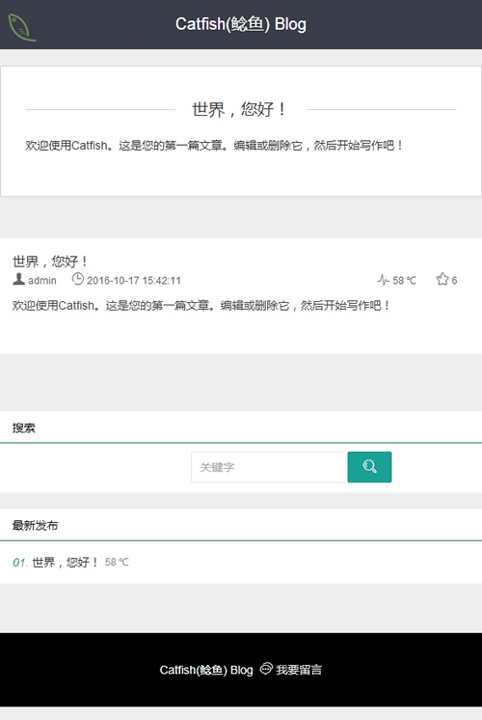Image resolution: width=482 pixels, height=720 pixels.
Task: Click the 最新发布 section heading
Action: (36, 525)
